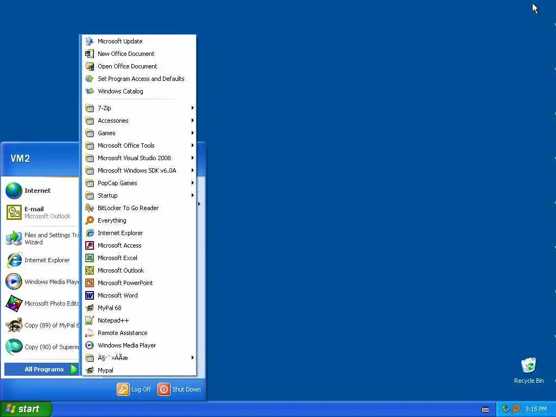Click Internet Explorer icon in All Programs list
The height and width of the screenshot is (417, 556).
pos(90,233)
